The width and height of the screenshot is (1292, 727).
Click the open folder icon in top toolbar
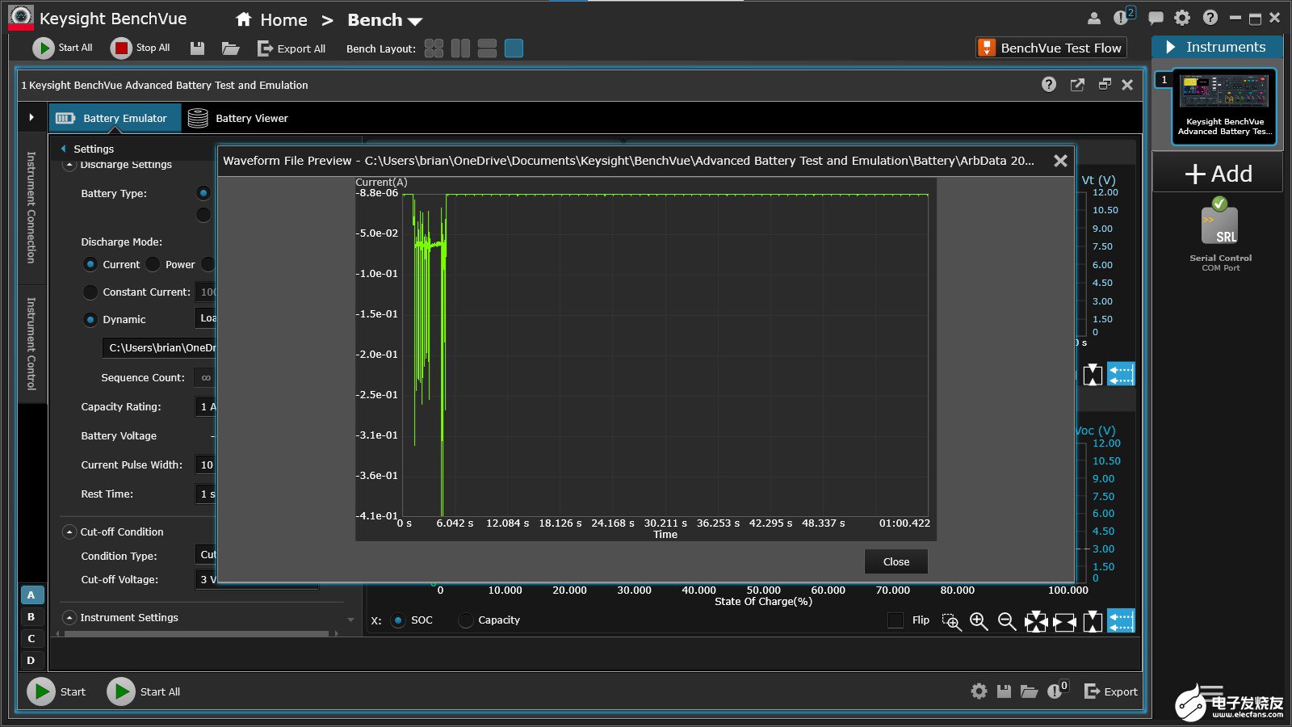[x=230, y=48]
